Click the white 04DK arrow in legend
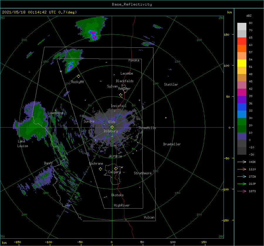The width and height of the screenshot is (264, 246). (x=242, y=162)
